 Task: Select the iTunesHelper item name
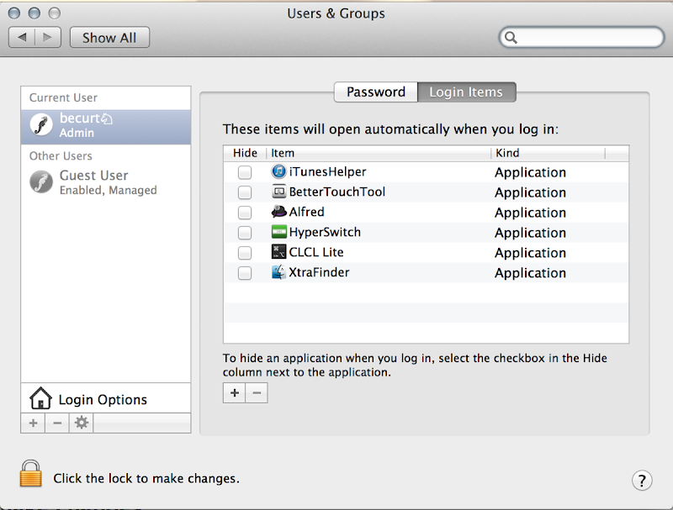(327, 172)
